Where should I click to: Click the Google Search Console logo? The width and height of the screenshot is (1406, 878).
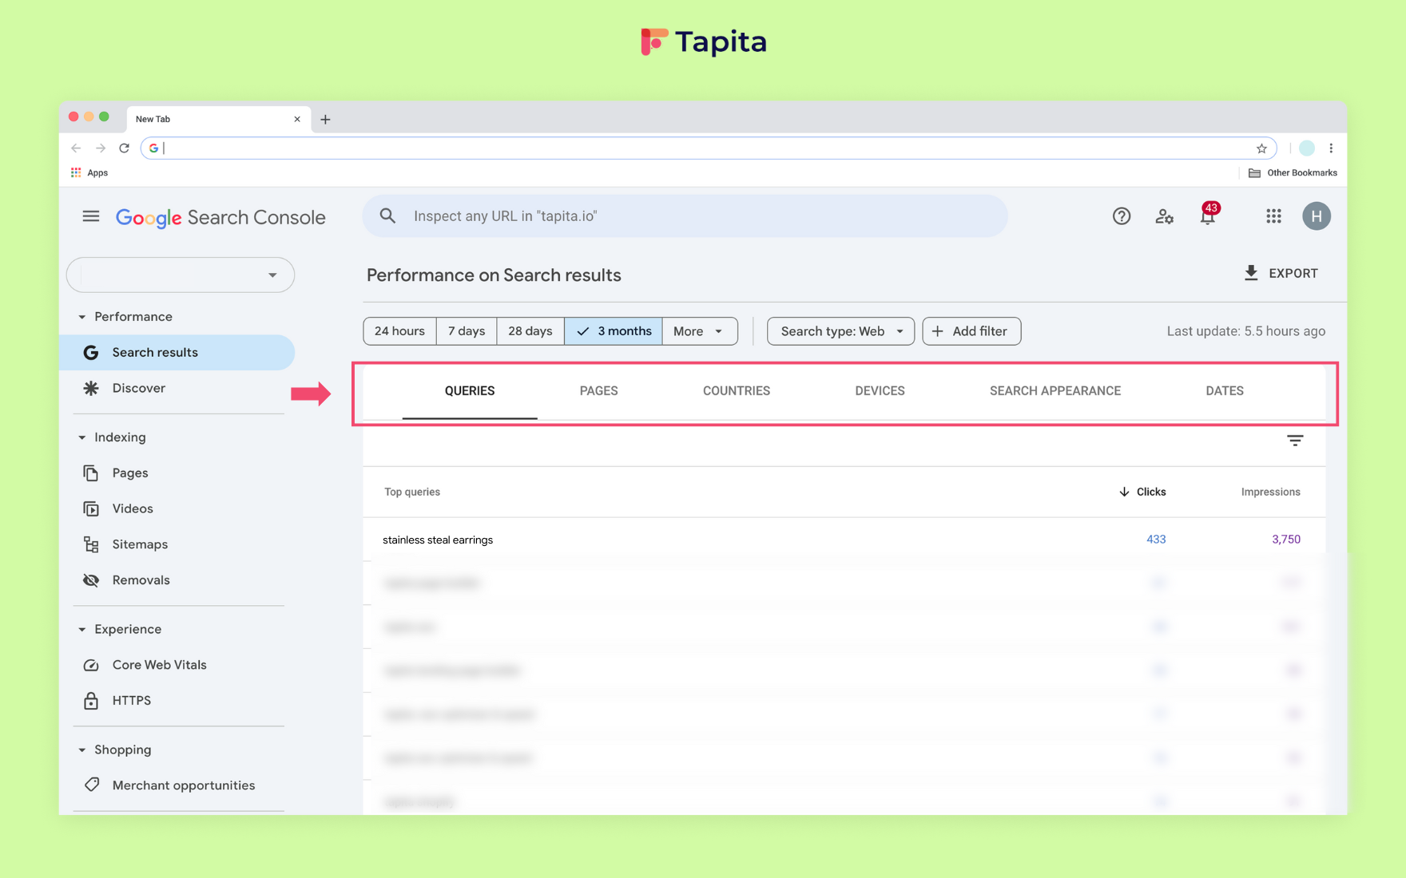point(220,217)
